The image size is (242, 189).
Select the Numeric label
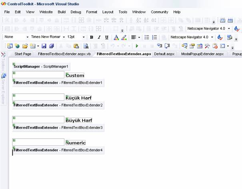click(76, 143)
